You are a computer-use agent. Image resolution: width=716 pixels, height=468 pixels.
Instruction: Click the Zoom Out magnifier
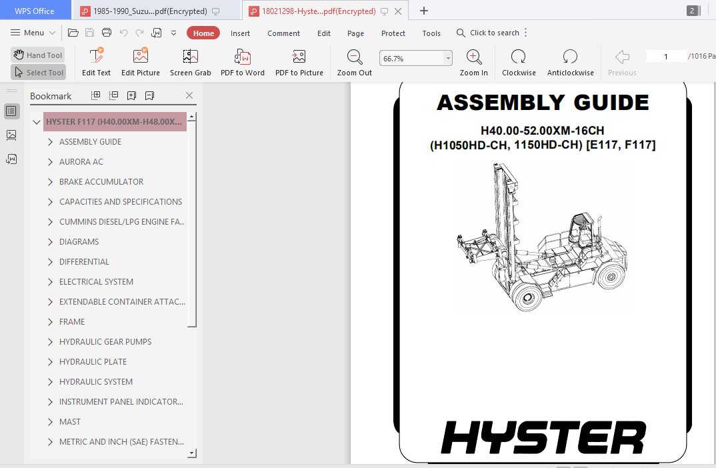click(x=355, y=62)
